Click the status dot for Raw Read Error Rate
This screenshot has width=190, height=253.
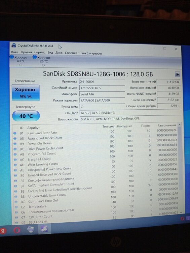click(x=15, y=133)
